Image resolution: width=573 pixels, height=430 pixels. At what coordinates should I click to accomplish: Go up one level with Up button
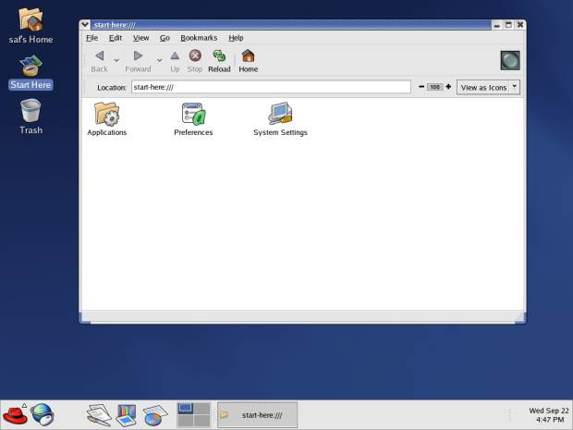point(175,61)
